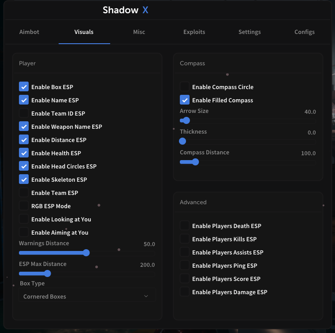Go to the Exploits tab
The height and width of the screenshot is (333, 335).
point(194,32)
